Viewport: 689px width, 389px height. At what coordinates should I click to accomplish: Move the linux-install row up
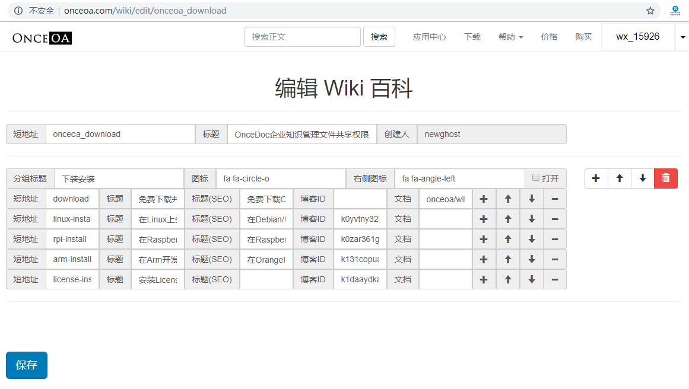pyautogui.click(x=508, y=219)
